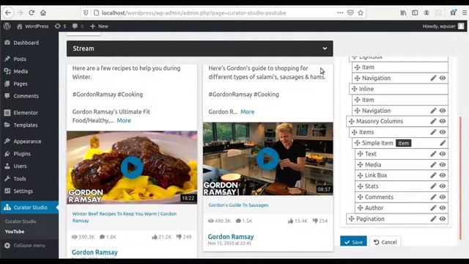The height and width of the screenshot is (264, 469).
Task: Toggle visibility of Pagination
Action: 443,219
